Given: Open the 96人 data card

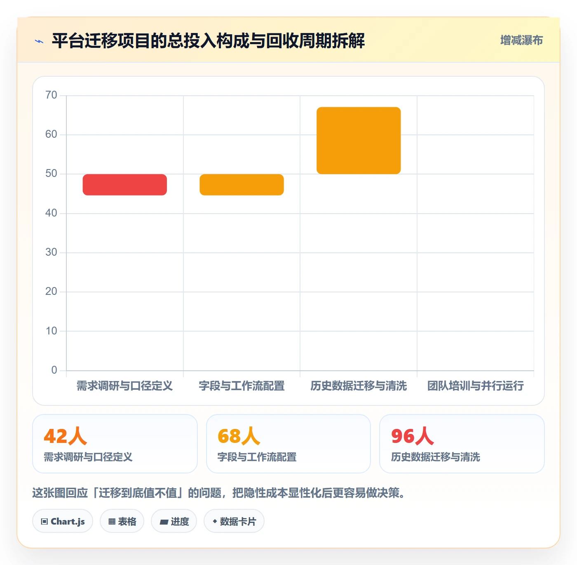Looking at the screenshot, I should point(462,444).
